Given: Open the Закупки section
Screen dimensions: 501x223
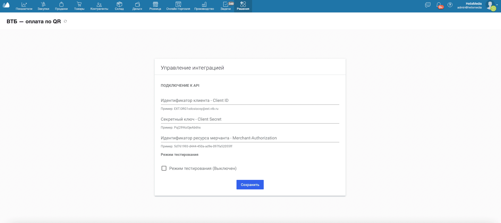Looking at the screenshot, I should pos(43,6).
